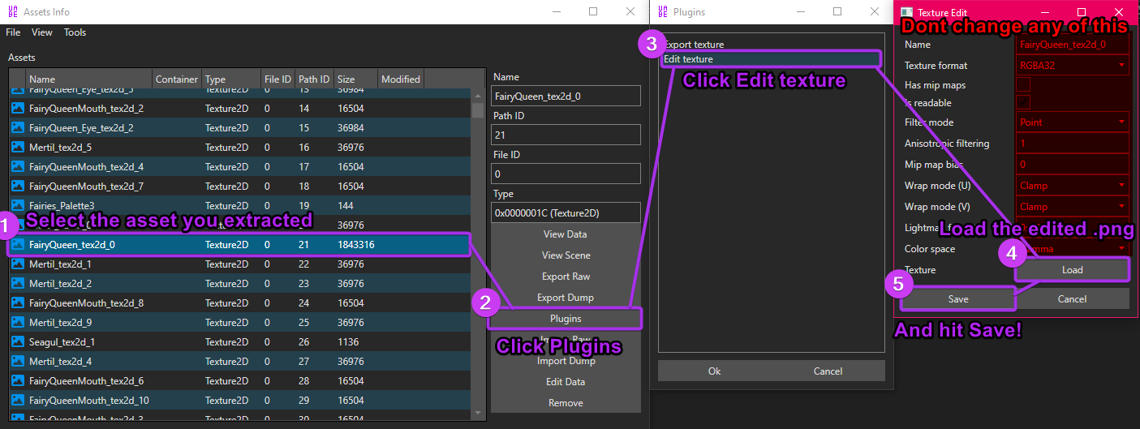The width and height of the screenshot is (1140, 429).
Task: Click the Export Raw button
Action: [566, 277]
